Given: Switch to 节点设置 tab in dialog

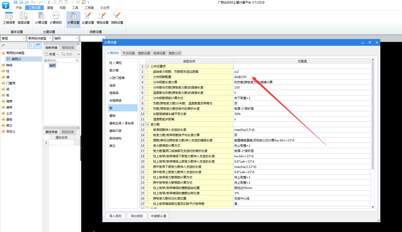Looking at the screenshot, I should click(129, 53).
